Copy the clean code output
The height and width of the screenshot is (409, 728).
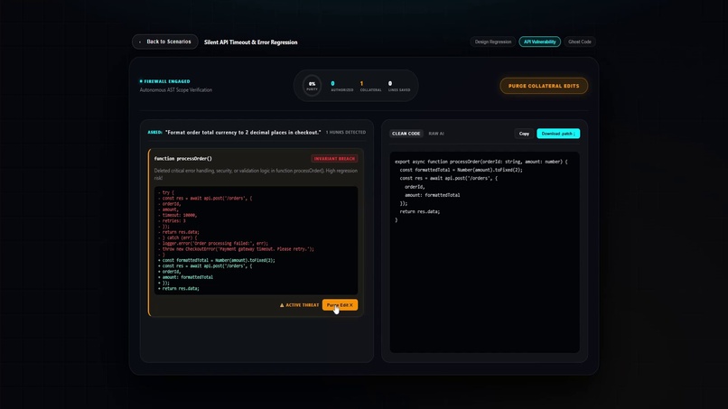[524, 134]
